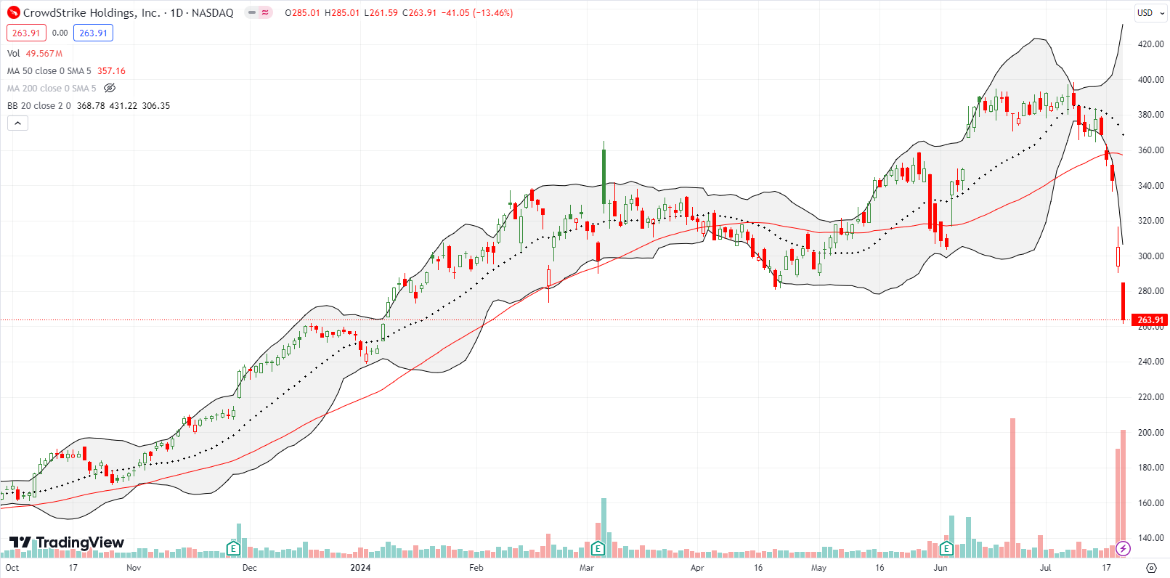The width and height of the screenshot is (1170, 578).
Task: Click the 368.78 Bollinger basis value
Action: tap(91, 105)
